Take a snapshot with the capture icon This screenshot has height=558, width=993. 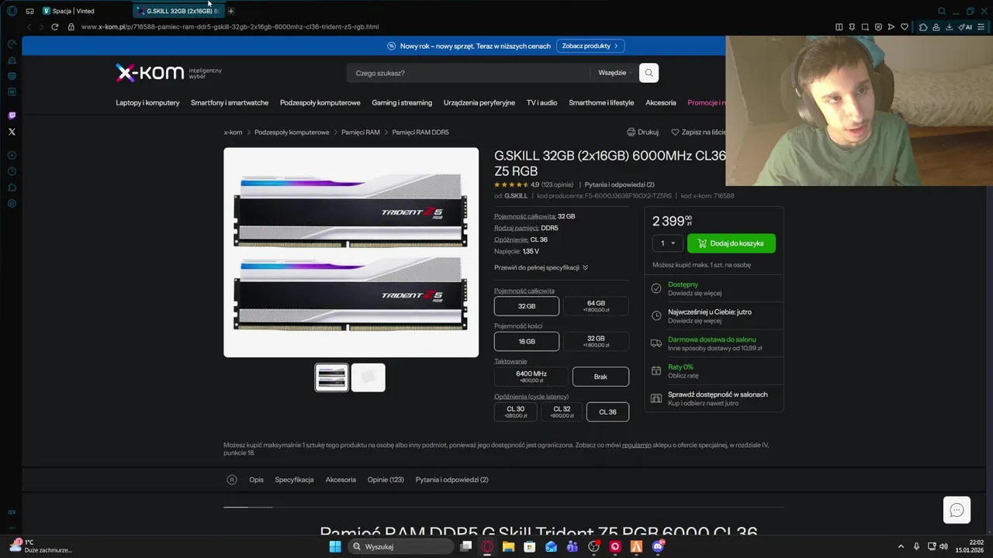(x=865, y=26)
